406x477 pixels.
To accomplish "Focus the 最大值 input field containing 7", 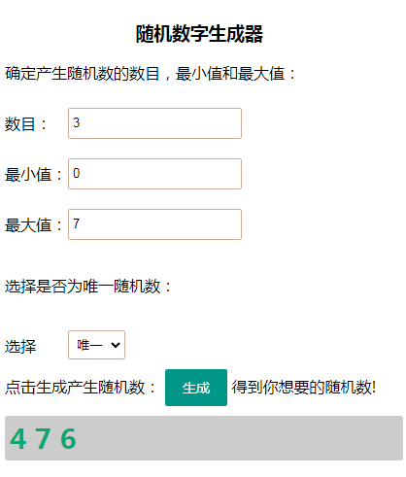I will pos(154,224).
